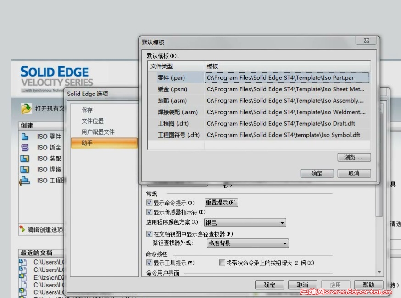Click 浏览... button in 默认模板 dialog
The height and width of the screenshot is (298, 401).
pyautogui.click(x=354, y=157)
